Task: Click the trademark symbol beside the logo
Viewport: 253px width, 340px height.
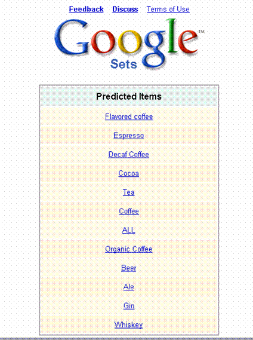Action: (202, 32)
